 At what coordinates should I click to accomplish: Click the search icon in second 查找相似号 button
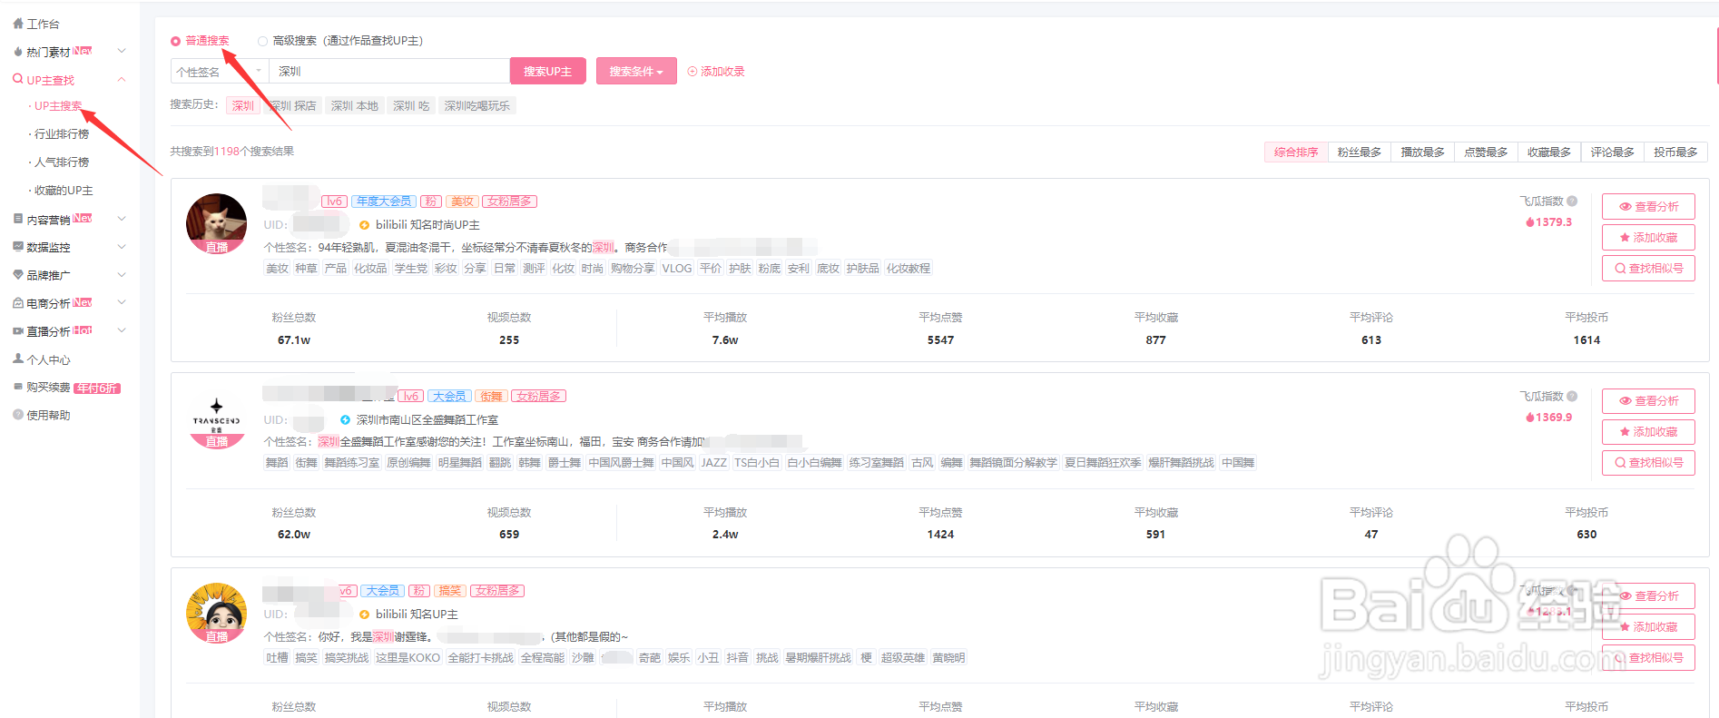[1621, 463]
